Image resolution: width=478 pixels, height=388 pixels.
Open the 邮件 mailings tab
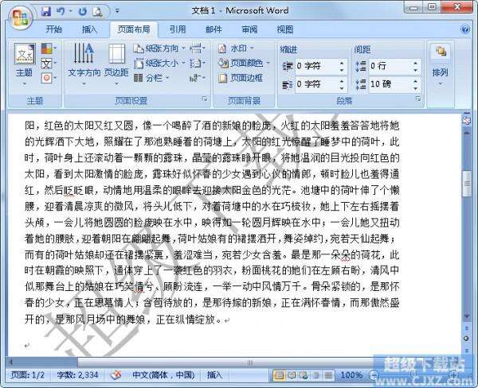pyautogui.click(x=214, y=29)
